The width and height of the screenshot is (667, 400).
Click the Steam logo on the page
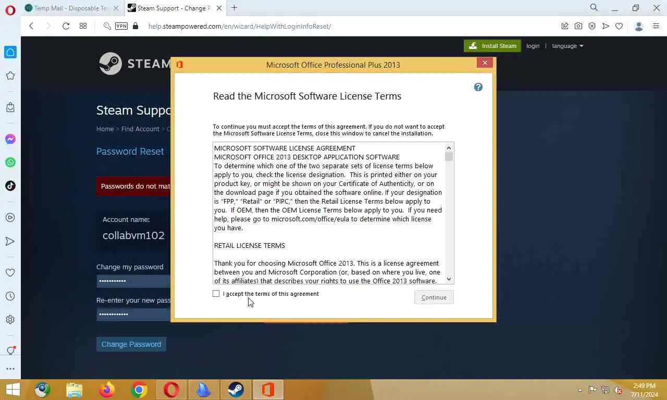134,64
